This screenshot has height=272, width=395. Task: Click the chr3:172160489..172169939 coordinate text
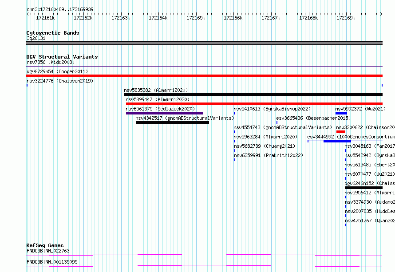point(60,9)
